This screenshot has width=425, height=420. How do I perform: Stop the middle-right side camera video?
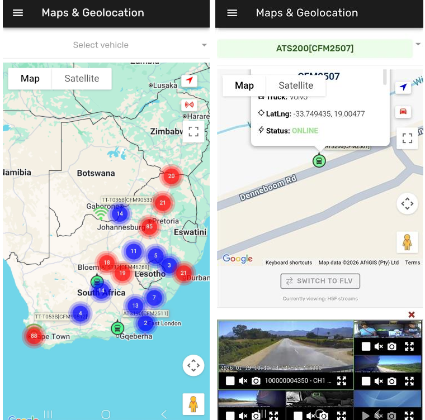366,381
